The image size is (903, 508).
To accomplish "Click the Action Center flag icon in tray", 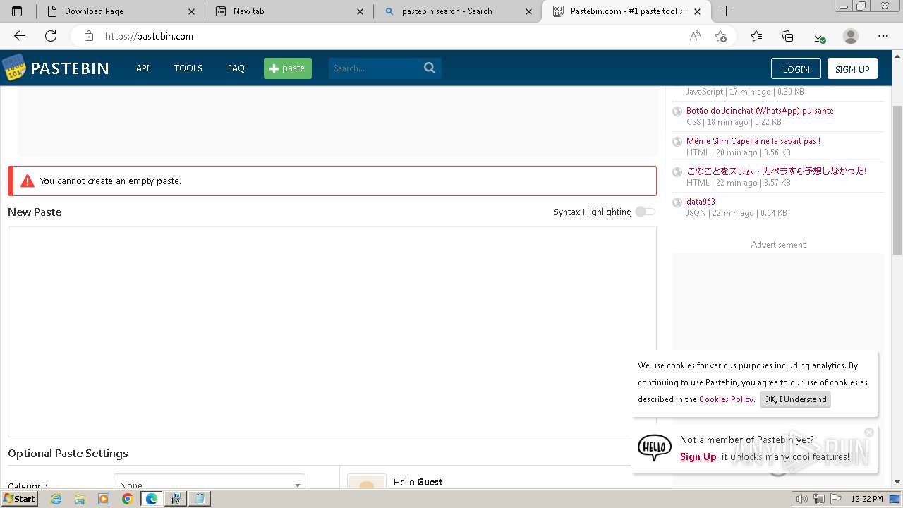I will click(x=837, y=499).
